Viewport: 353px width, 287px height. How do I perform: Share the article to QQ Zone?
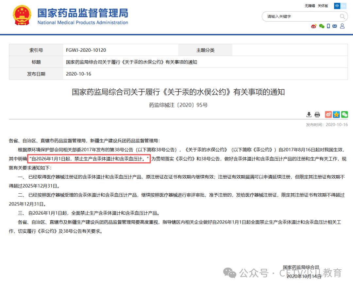point(336,115)
